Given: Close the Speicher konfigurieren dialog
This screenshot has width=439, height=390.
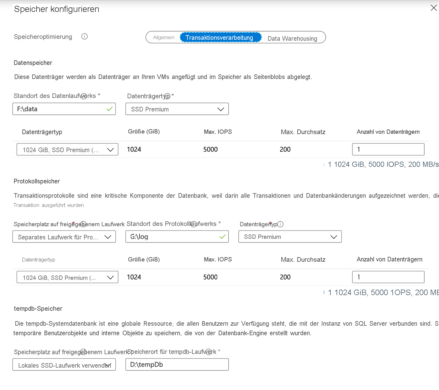Looking at the screenshot, I should tap(434, 8).
